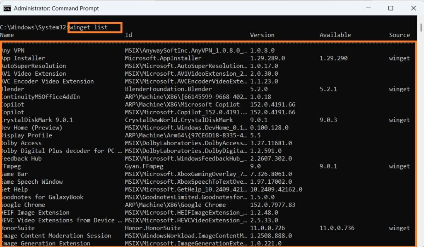Image resolution: width=424 pixels, height=247 pixels.
Task: Click Chrome version '152.0.7977.83'
Action: 272,205
